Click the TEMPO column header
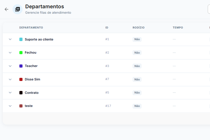 [x=178, y=28]
